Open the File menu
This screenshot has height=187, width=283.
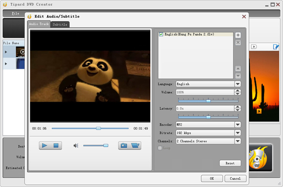click(x=16, y=13)
